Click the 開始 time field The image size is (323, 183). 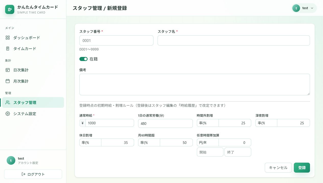[210, 152]
